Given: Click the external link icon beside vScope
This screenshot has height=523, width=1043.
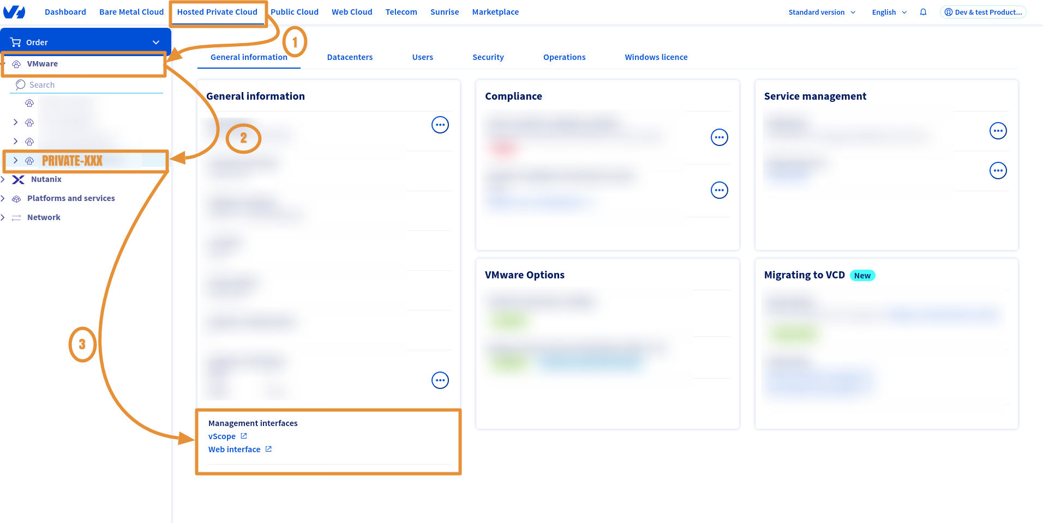Looking at the screenshot, I should point(243,436).
